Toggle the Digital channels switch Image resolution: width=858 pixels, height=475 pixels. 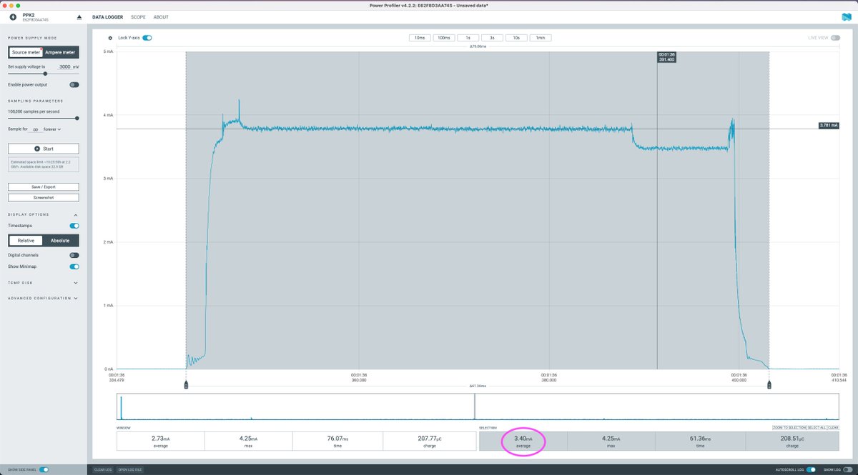74,255
